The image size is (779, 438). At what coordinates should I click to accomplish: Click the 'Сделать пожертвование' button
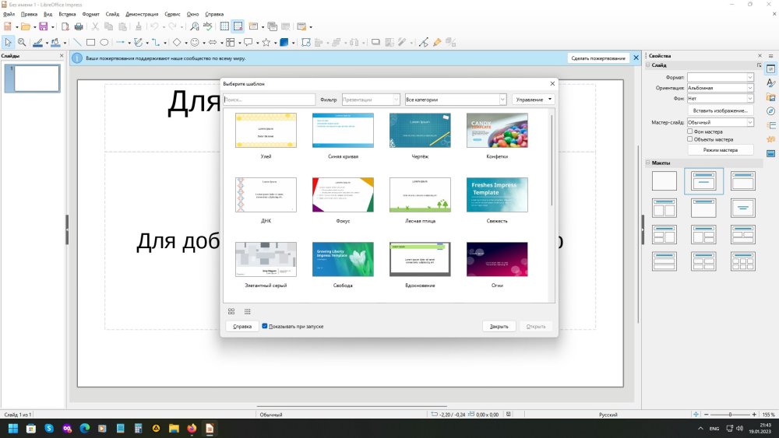[597, 58]
